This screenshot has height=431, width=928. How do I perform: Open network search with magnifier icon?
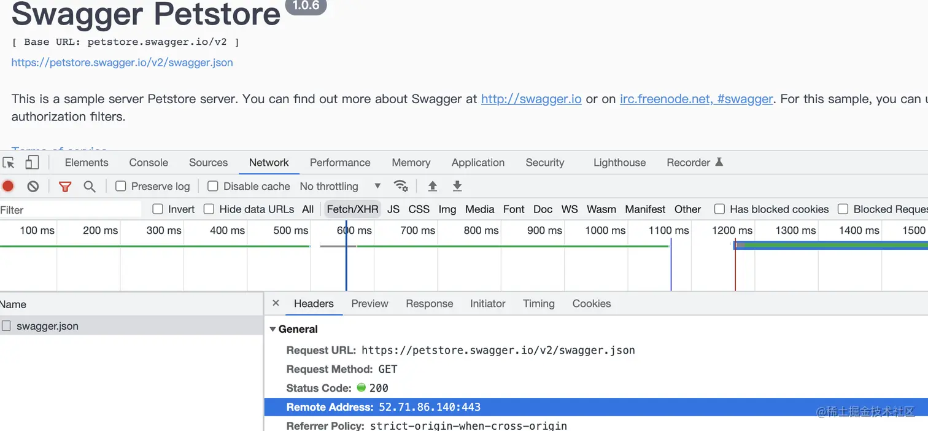pos(90,186)
